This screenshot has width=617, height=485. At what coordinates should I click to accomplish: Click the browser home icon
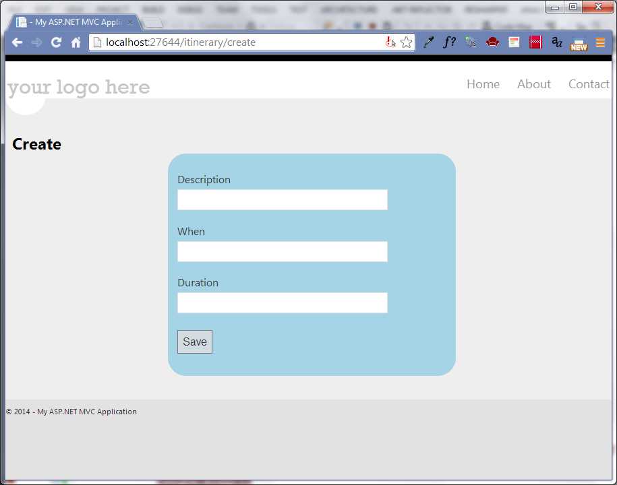pyautogui.click(x=76, y=42)
